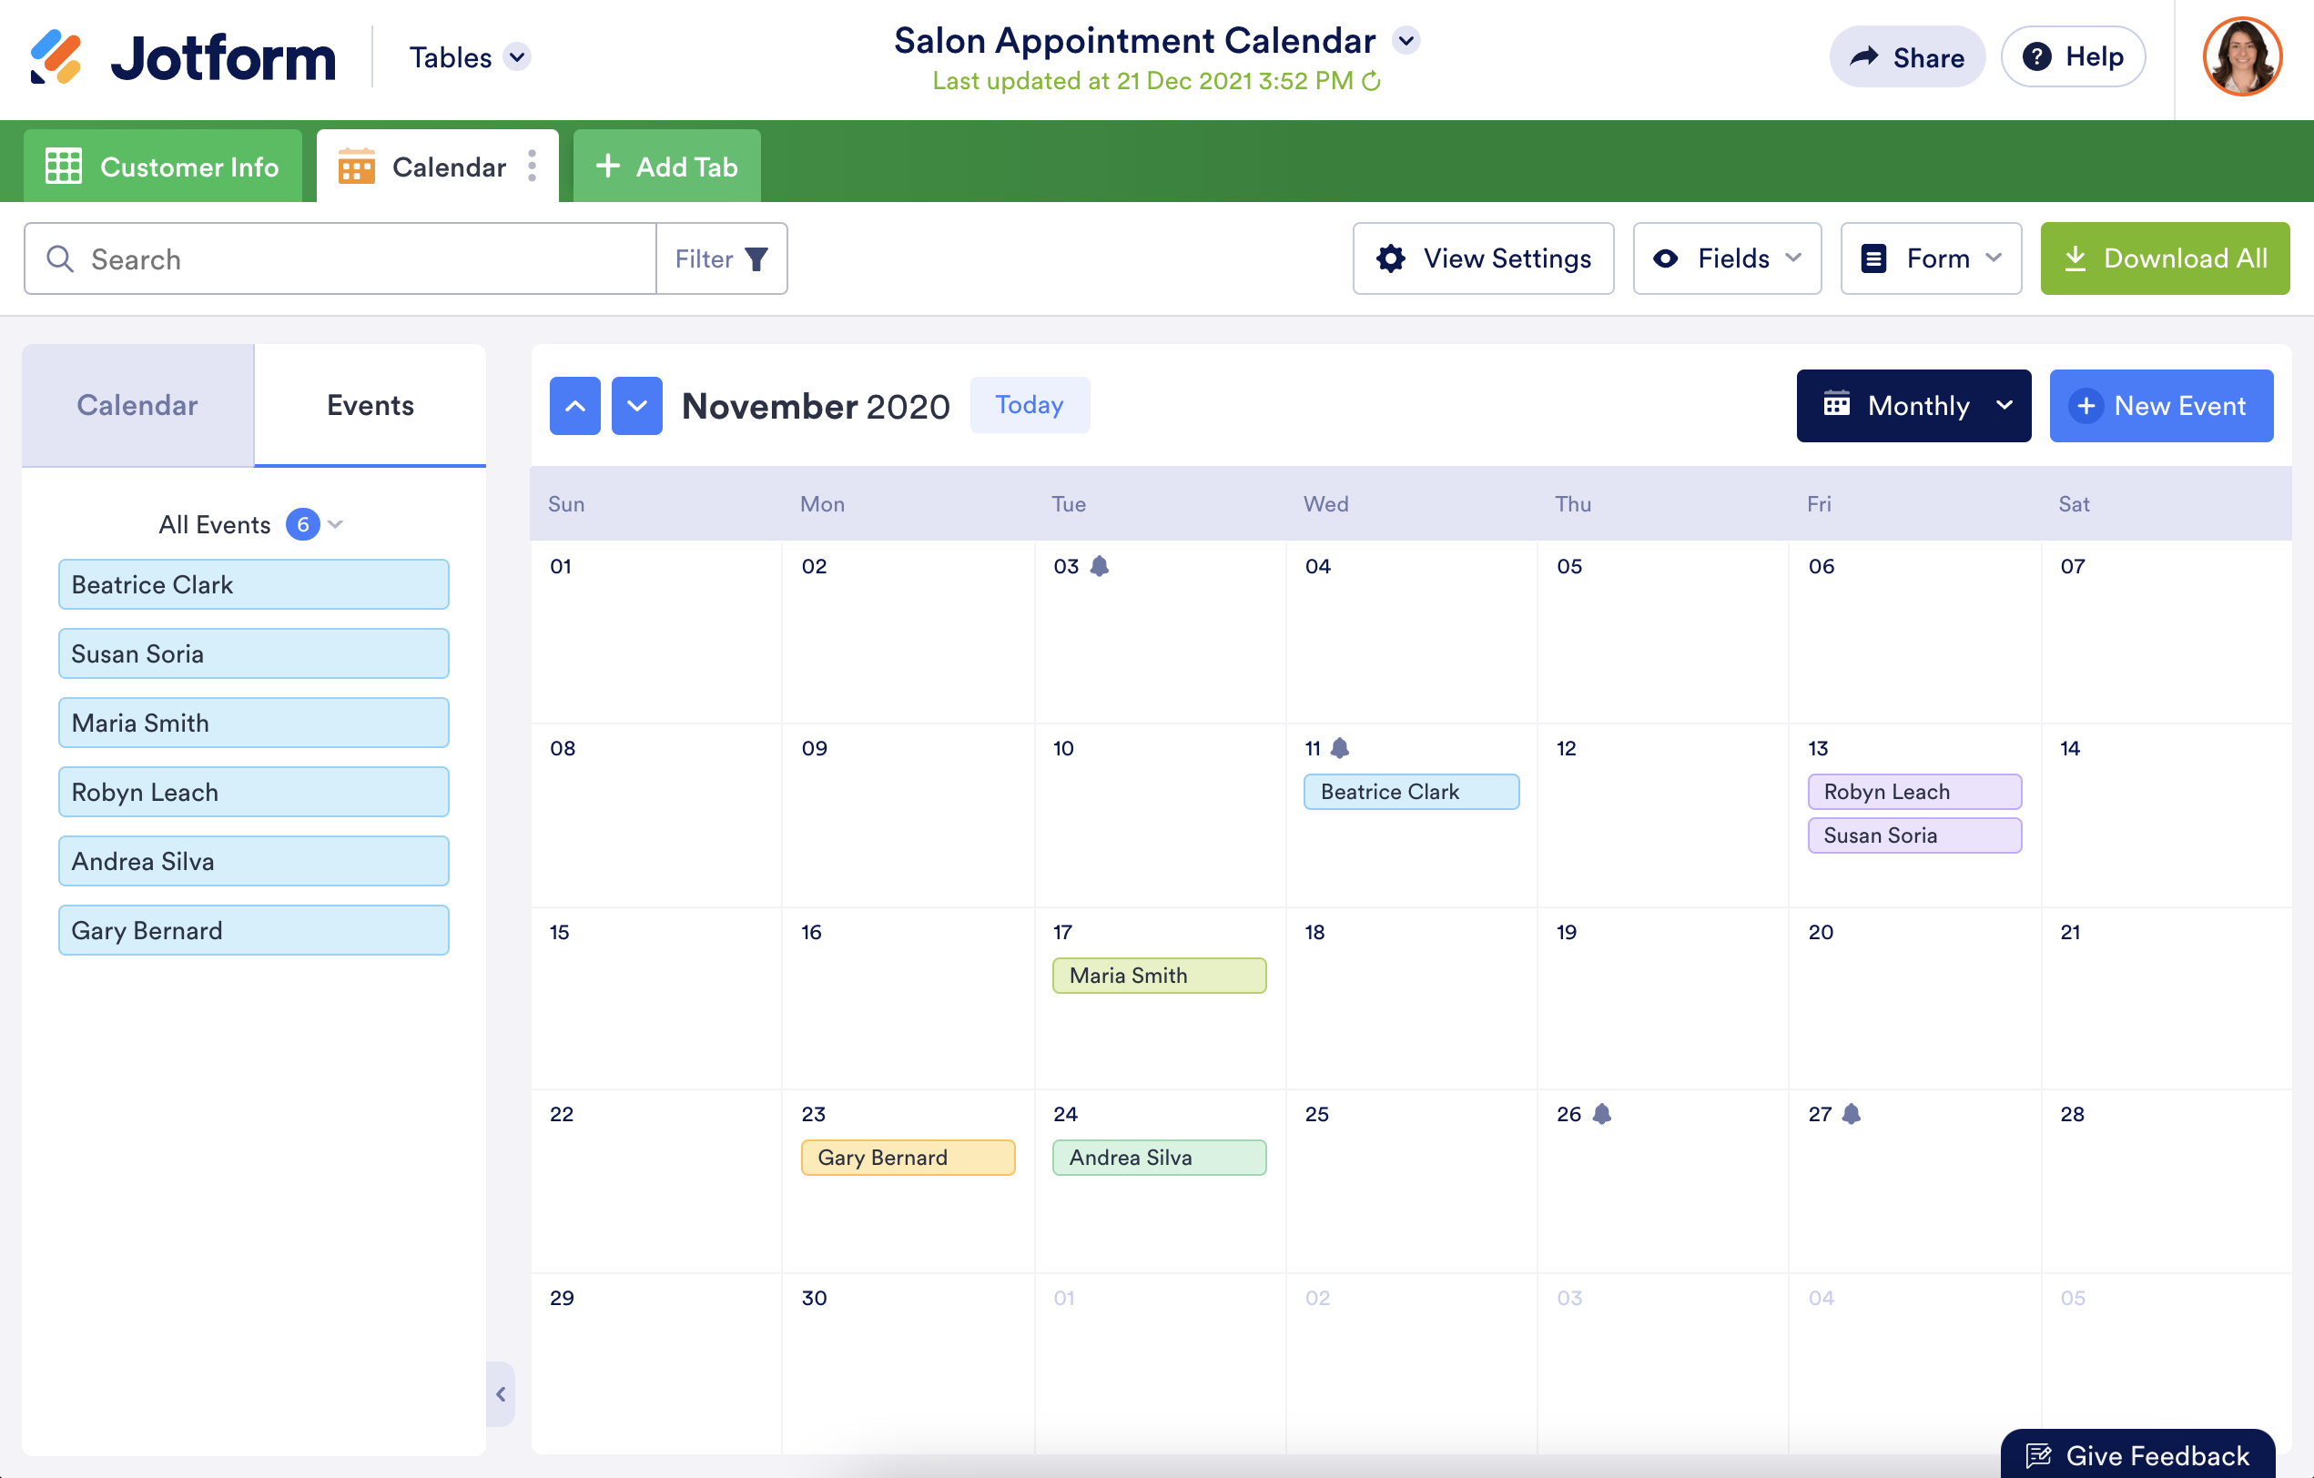Select the yellow Gary Bernard event chip
Screen dimensions: 2314x1478
tap(908, 1158)
